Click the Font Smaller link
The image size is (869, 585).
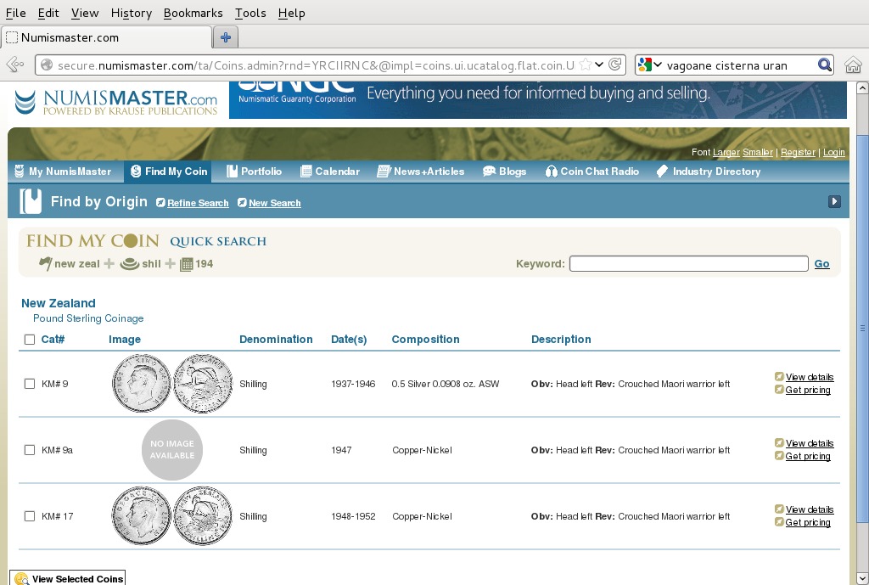coord(758,152)
